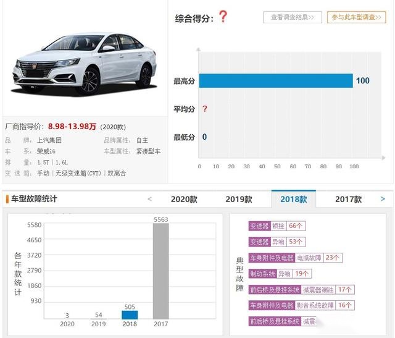Click the brand value 上汽集团
The image size is (395, 338).
(49, 140)
